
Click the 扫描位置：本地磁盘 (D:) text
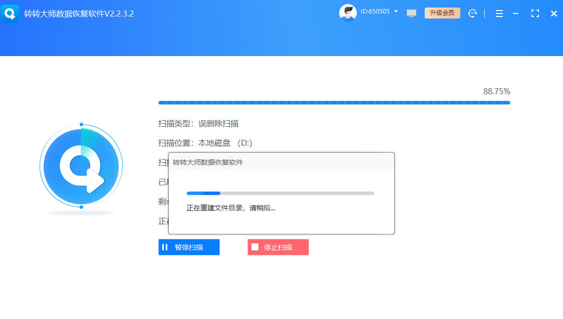click(x=205, y=143)
